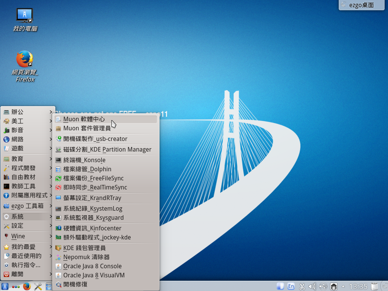Click the ezgo桌面 button at top right

pyautogui.click(x=361, y=5)
